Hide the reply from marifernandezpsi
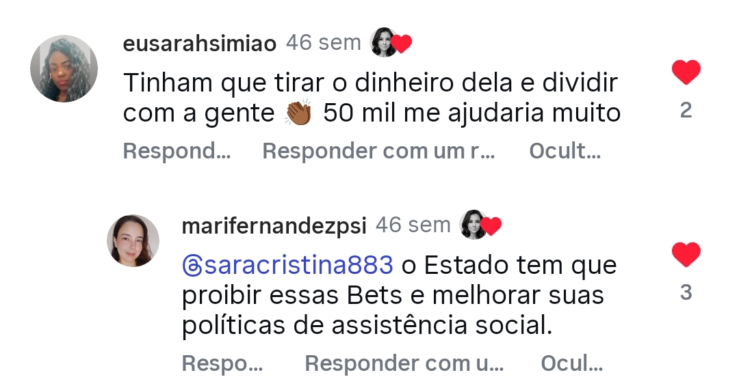 [571, 364]
